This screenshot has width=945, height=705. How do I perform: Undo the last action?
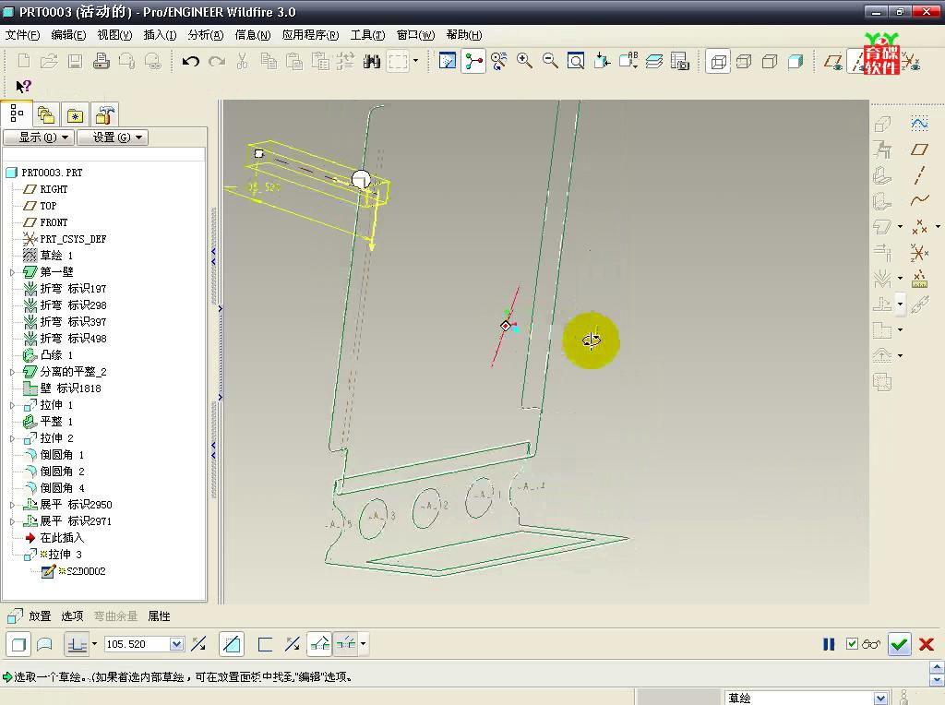[x=190, y=61]
